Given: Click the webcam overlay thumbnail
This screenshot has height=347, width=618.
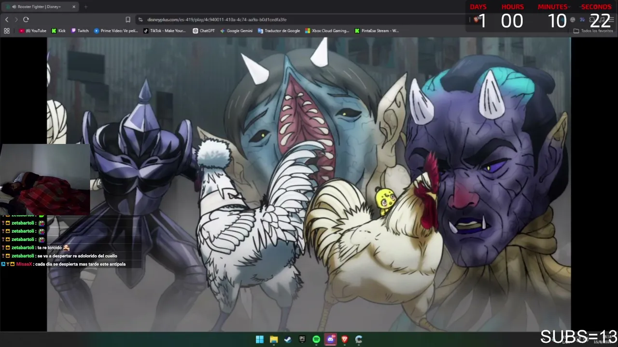Looking at the screenshot, I should [45, 179].
